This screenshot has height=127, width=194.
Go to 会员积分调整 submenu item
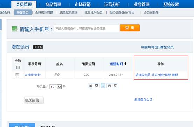pyautogui.click(x=44, y=12)
